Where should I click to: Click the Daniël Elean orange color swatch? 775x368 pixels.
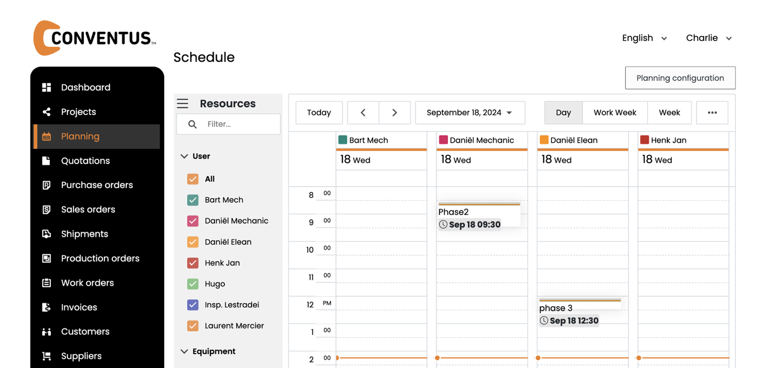point(544,140)
